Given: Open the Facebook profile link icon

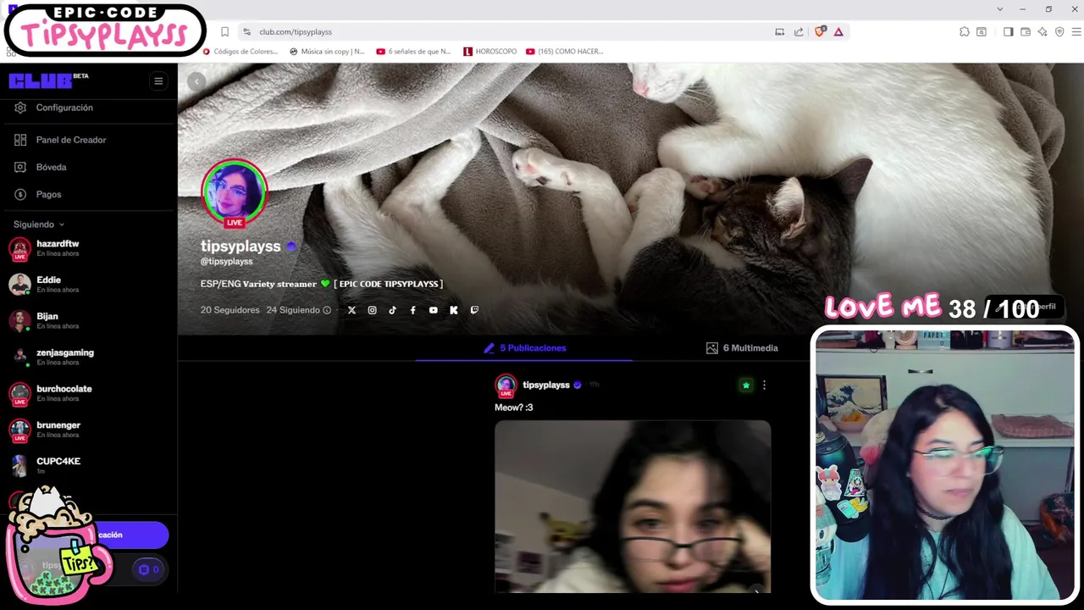Looking at the screenshot, I should (x=412, y=310).
